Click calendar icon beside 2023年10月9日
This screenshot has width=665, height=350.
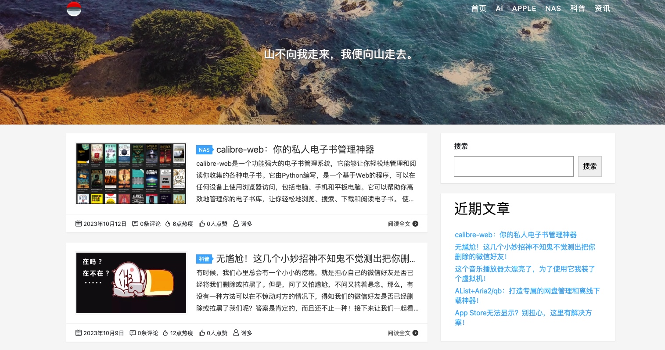79,333
